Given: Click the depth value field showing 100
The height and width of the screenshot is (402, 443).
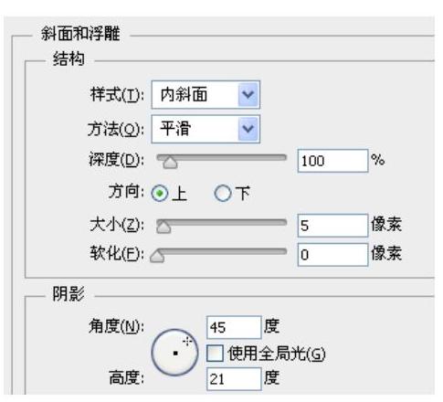Looking at the screenshot, I should pyautogui.click(x=332, y=161).
